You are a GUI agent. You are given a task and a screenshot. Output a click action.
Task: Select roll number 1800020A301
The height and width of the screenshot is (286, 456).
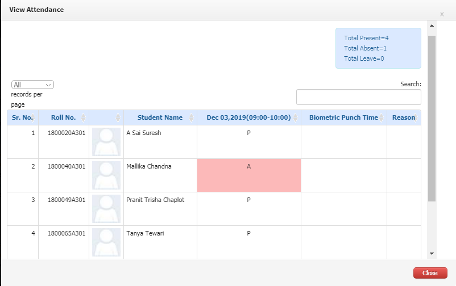click(x=67, y=133)
